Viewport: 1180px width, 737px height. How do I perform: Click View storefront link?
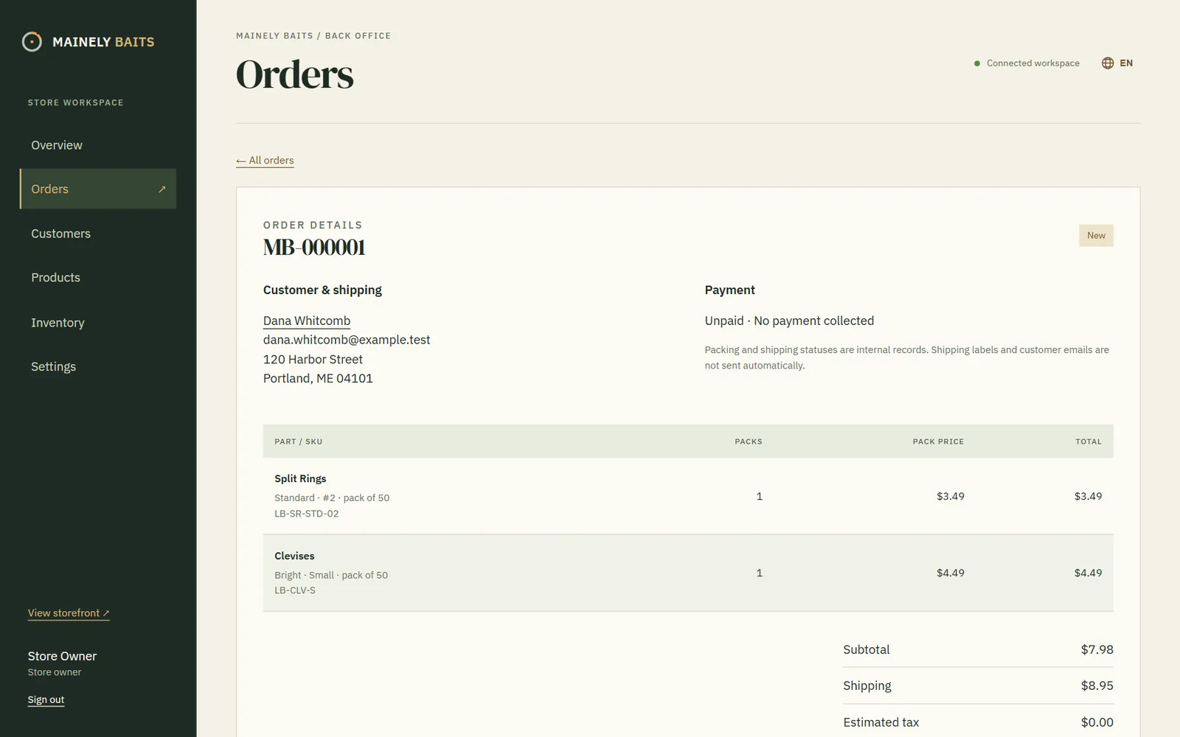[69, 613]
